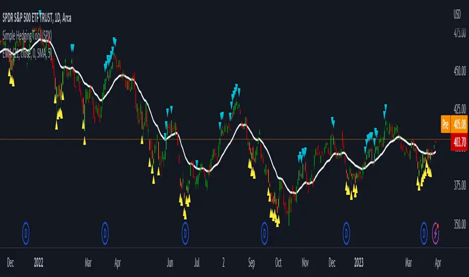Image resolution: width=469 pixels, height=277 pixels.
Task: Click the Jun label on time axis
Action: [170, 263]
